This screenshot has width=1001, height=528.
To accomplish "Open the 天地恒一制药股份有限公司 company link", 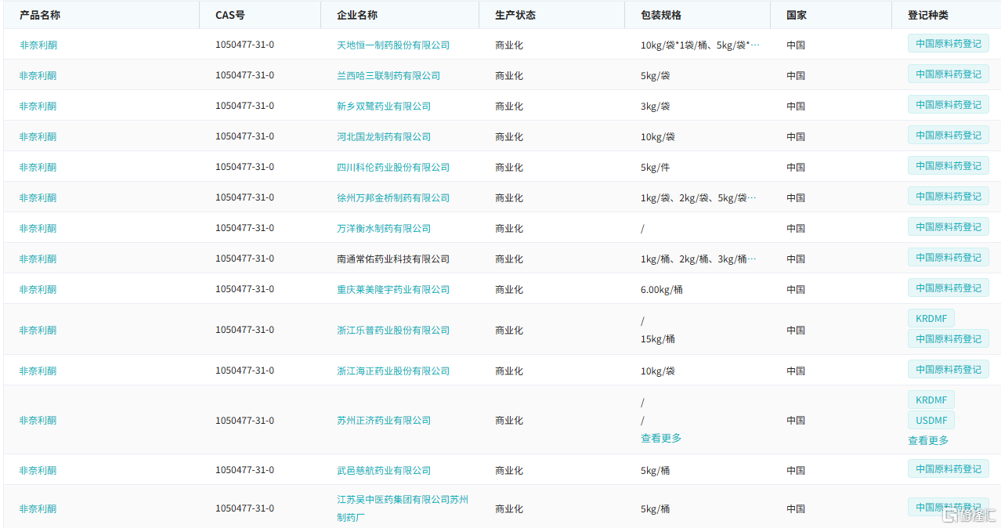I will [393, 45].
